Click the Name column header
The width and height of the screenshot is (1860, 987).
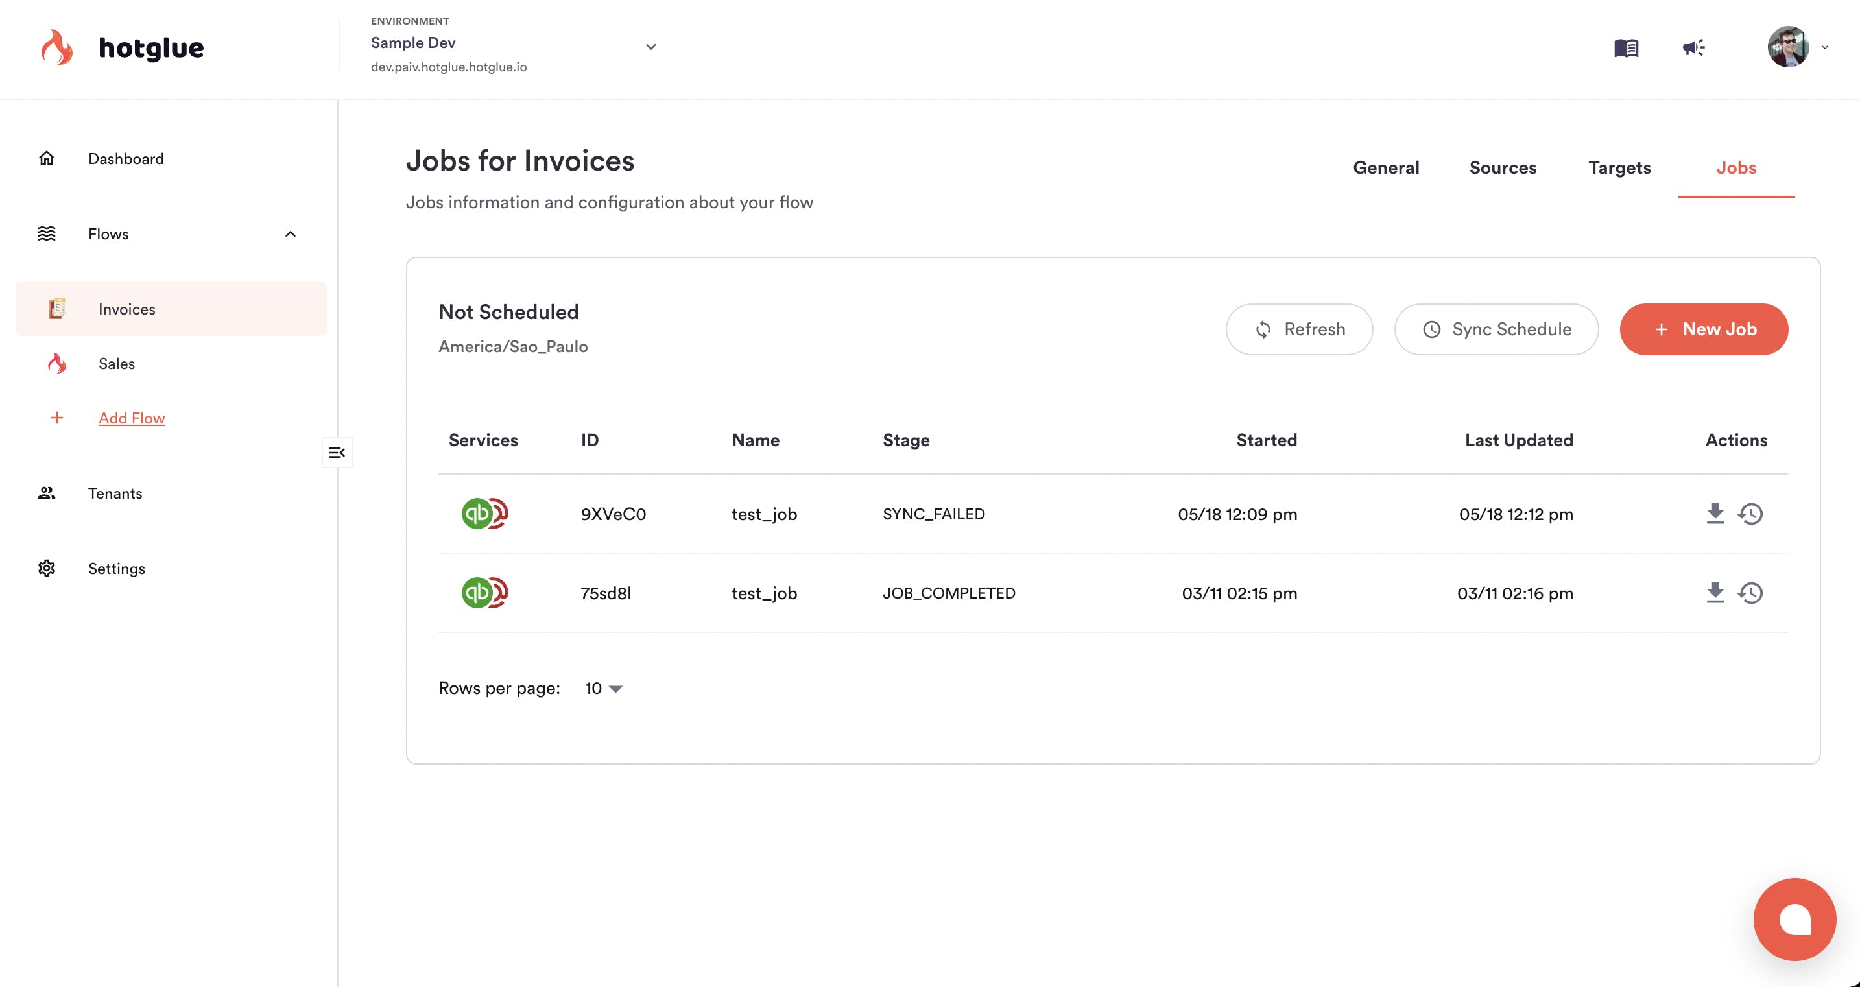tap(756, 440)
